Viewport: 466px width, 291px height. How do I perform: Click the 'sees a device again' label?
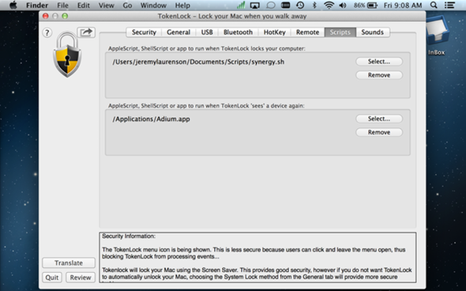pyautogui.click(x=206, y=106)
